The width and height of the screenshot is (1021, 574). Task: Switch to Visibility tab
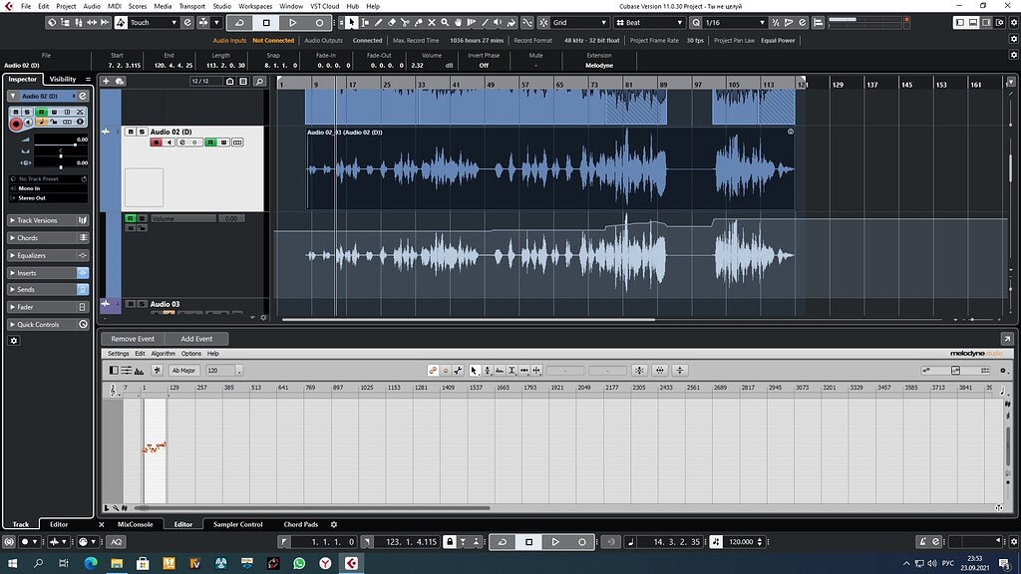pyautogui.click(x=63, y=79)
